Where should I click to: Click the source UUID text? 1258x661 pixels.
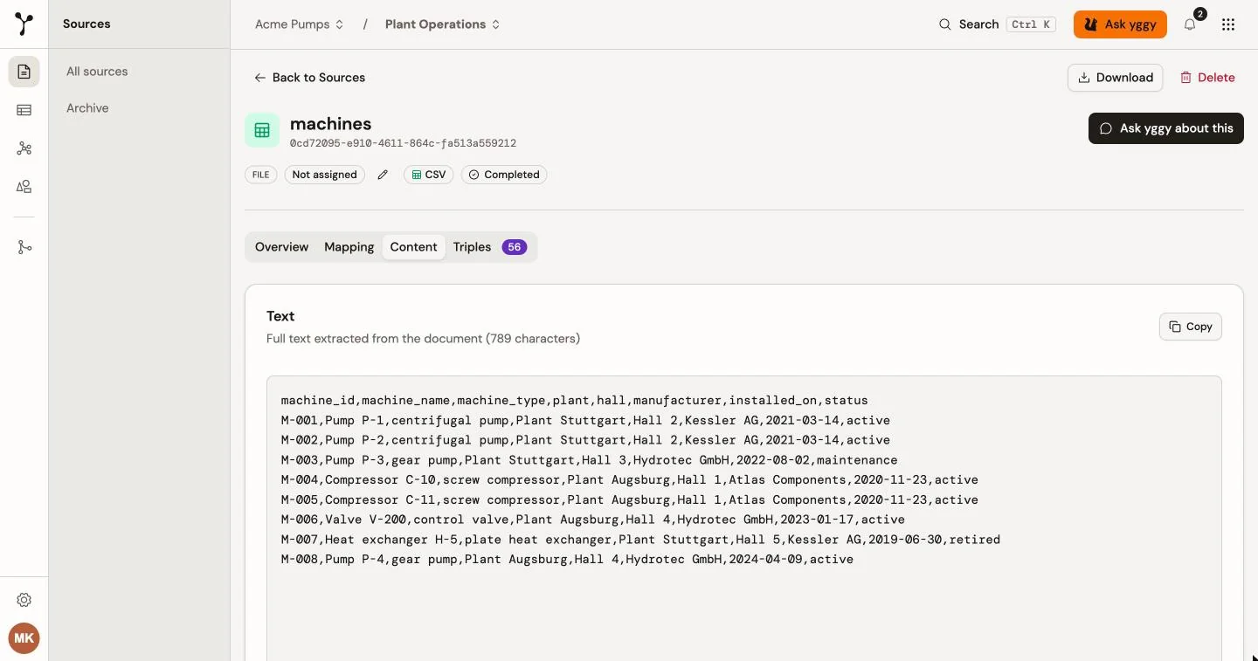[x=403, y=143]
